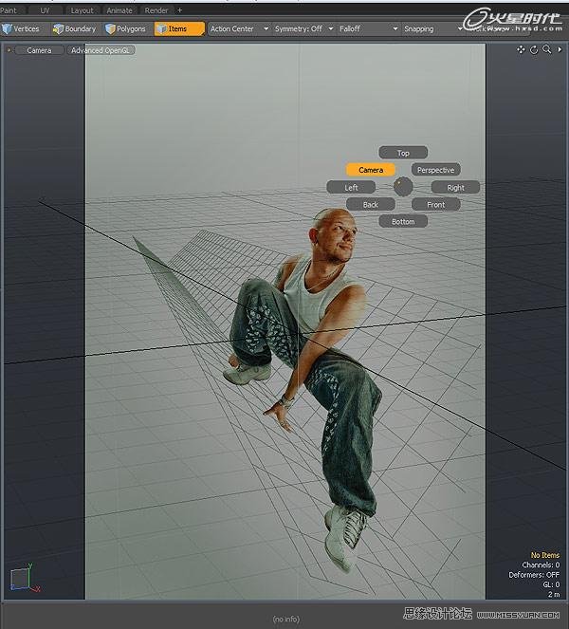Choose Front view in pie menu
569x629 pixels.
point(435,205)
